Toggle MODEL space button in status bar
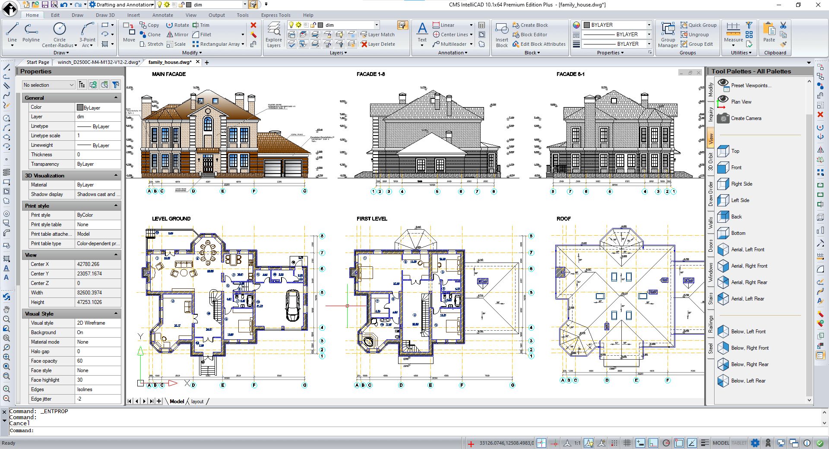This screenshot has width=829, height=449. (721, 443)
